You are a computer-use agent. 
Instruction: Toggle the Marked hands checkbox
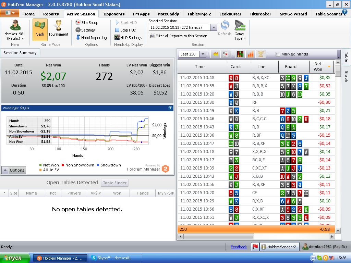click(278, 54)
